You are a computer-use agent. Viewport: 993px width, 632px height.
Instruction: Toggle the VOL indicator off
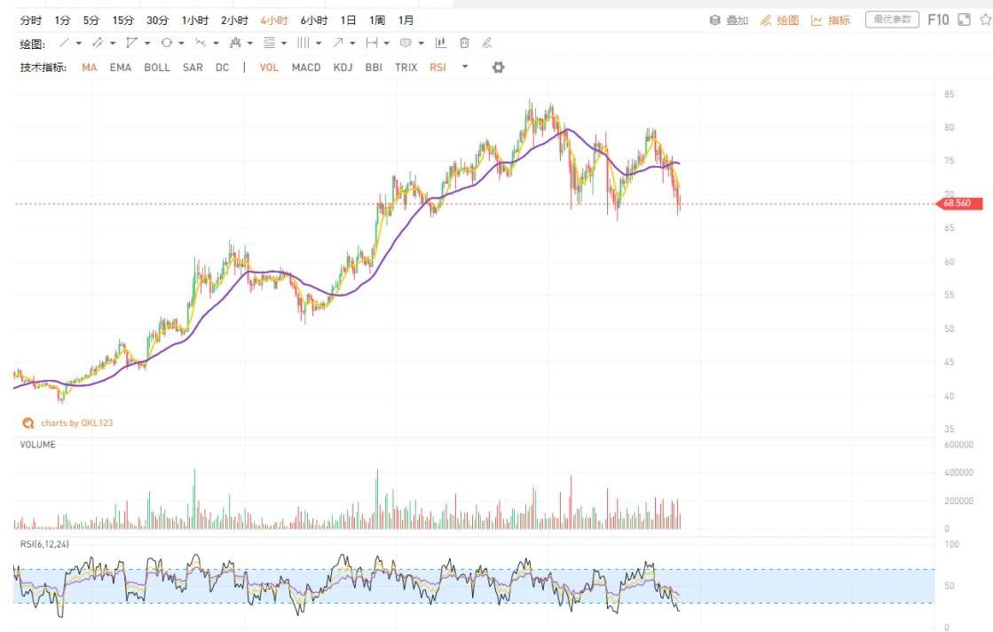point(269,67)
